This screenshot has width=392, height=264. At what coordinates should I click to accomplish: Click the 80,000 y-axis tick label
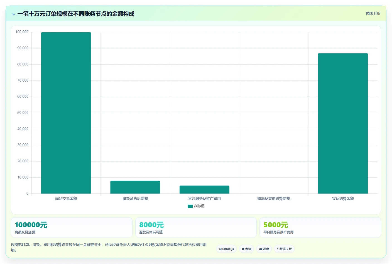click(x=23, y=64)
